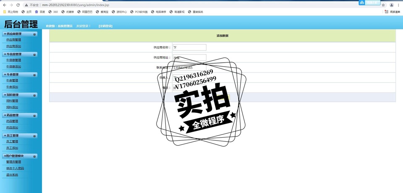Click the browser back arrow
Viewport: 403px width, 193px height.
(4, 5)
